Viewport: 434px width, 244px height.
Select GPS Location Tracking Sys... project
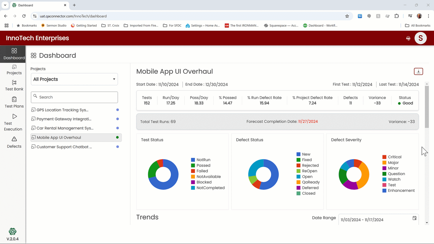(76, 110)
